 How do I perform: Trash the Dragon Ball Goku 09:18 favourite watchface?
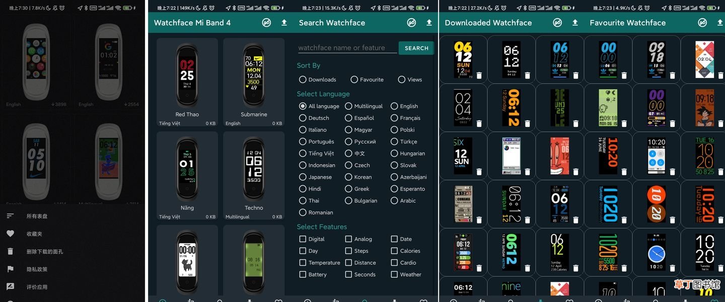(x=721, y=124)
